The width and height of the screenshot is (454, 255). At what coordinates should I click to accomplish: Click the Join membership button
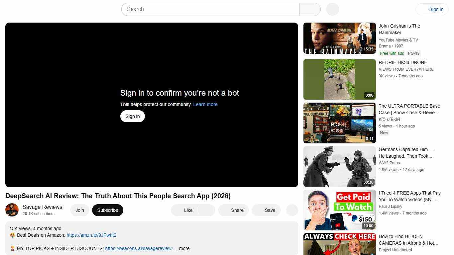tap(79, 210)
